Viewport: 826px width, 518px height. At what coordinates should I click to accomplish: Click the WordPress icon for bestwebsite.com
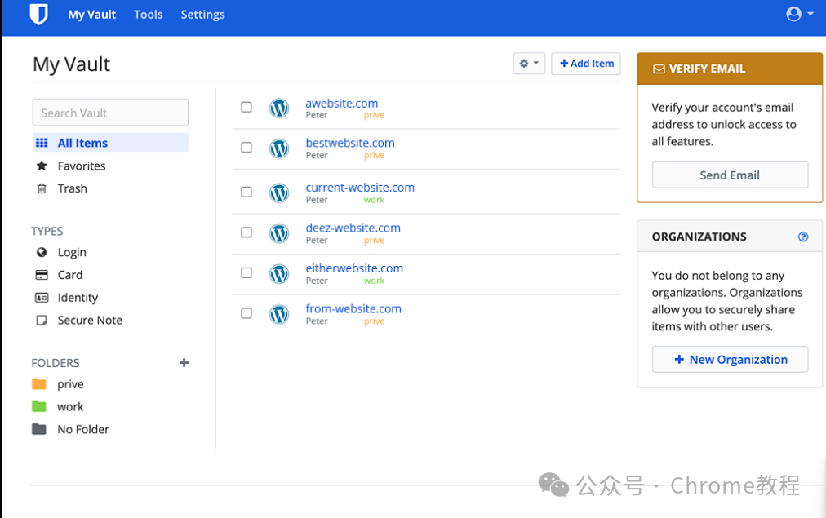(279, 148)
